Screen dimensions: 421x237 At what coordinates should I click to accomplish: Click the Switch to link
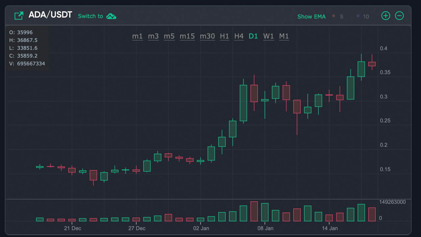[x=90, y=16]
